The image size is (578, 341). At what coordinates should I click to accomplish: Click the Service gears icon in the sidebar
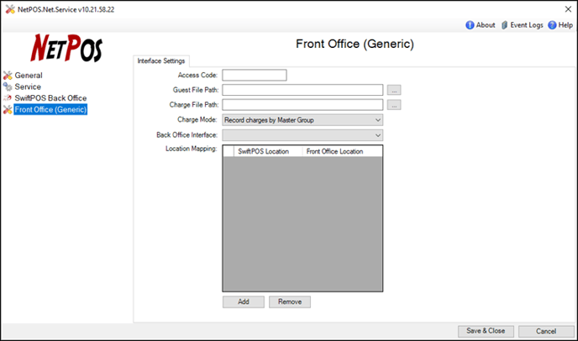(x=8, y=87)
